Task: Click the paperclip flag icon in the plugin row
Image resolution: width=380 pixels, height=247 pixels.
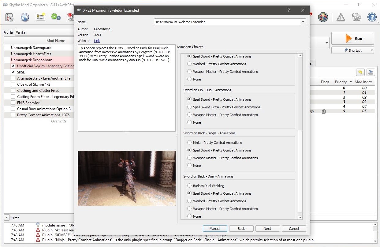Action: tap(324, 111)
